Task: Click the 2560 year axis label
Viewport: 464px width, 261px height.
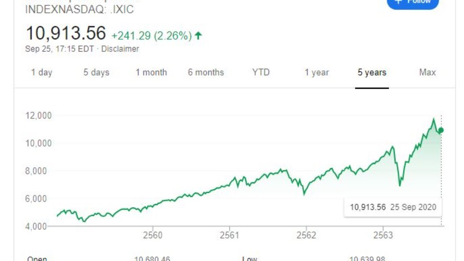Action: 153,235
